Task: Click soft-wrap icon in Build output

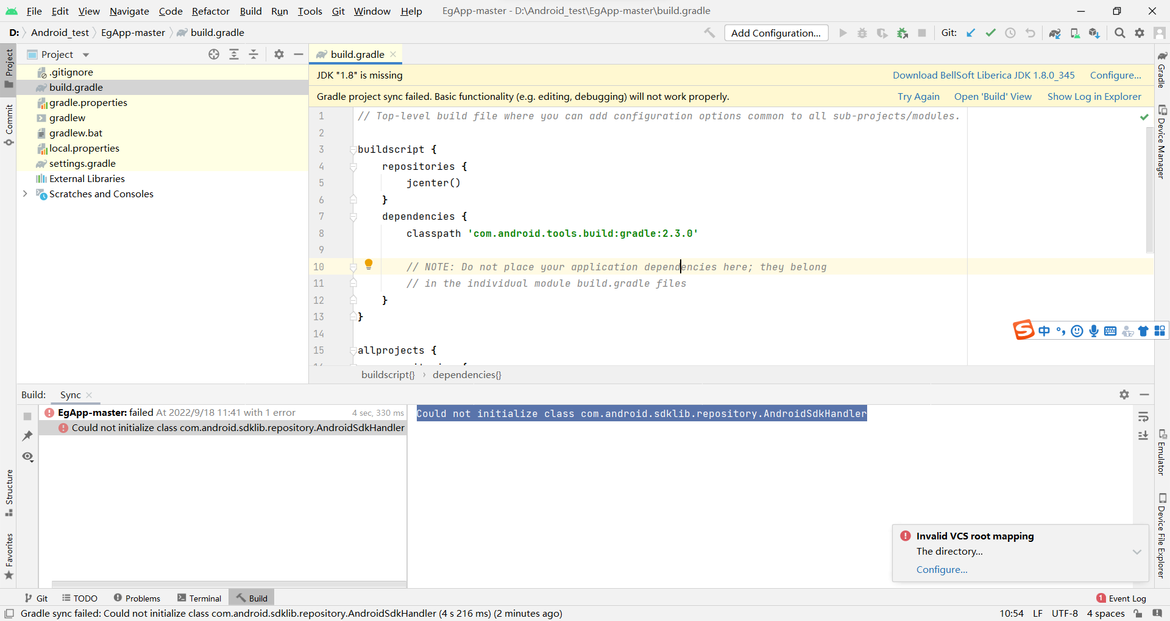Action: point(1143,416)
